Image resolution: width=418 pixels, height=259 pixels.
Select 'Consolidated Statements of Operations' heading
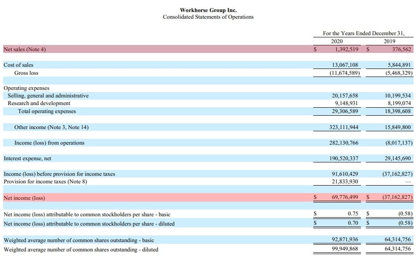click(208, 17)
